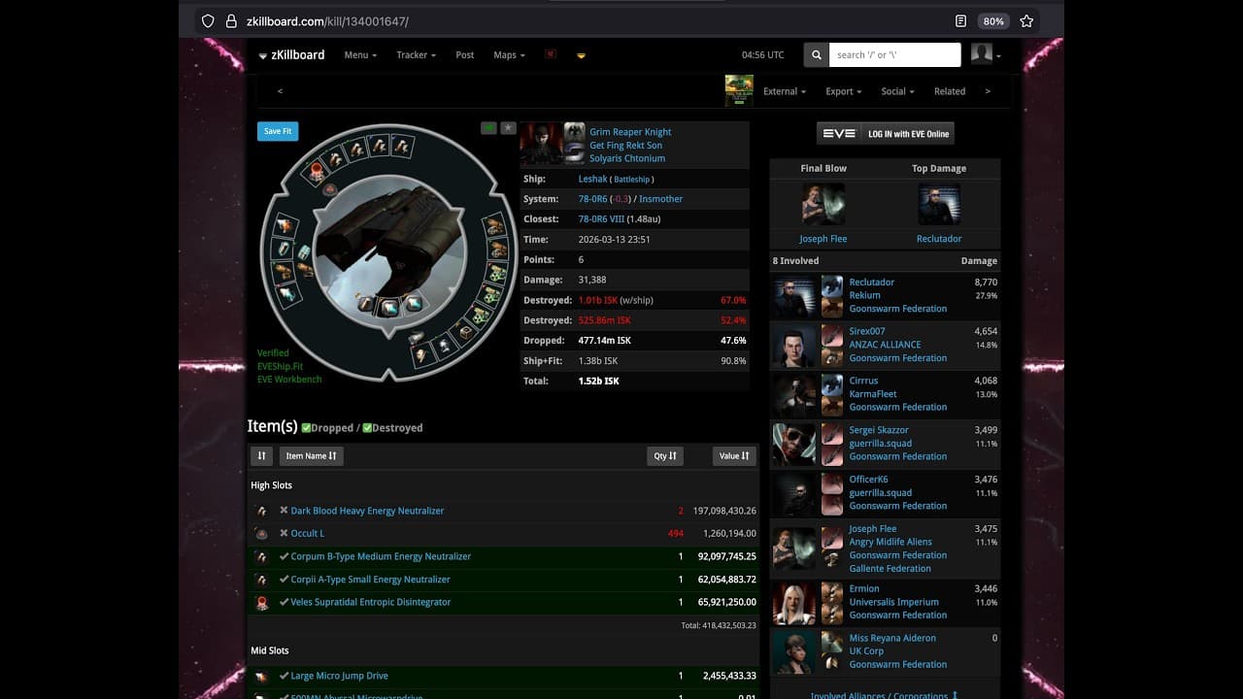The height and width of the screenshot is (699, 1243).
Task: Open Dark Blood Heavy Energy Neutralizer item
Action: [x=367, y=511]
